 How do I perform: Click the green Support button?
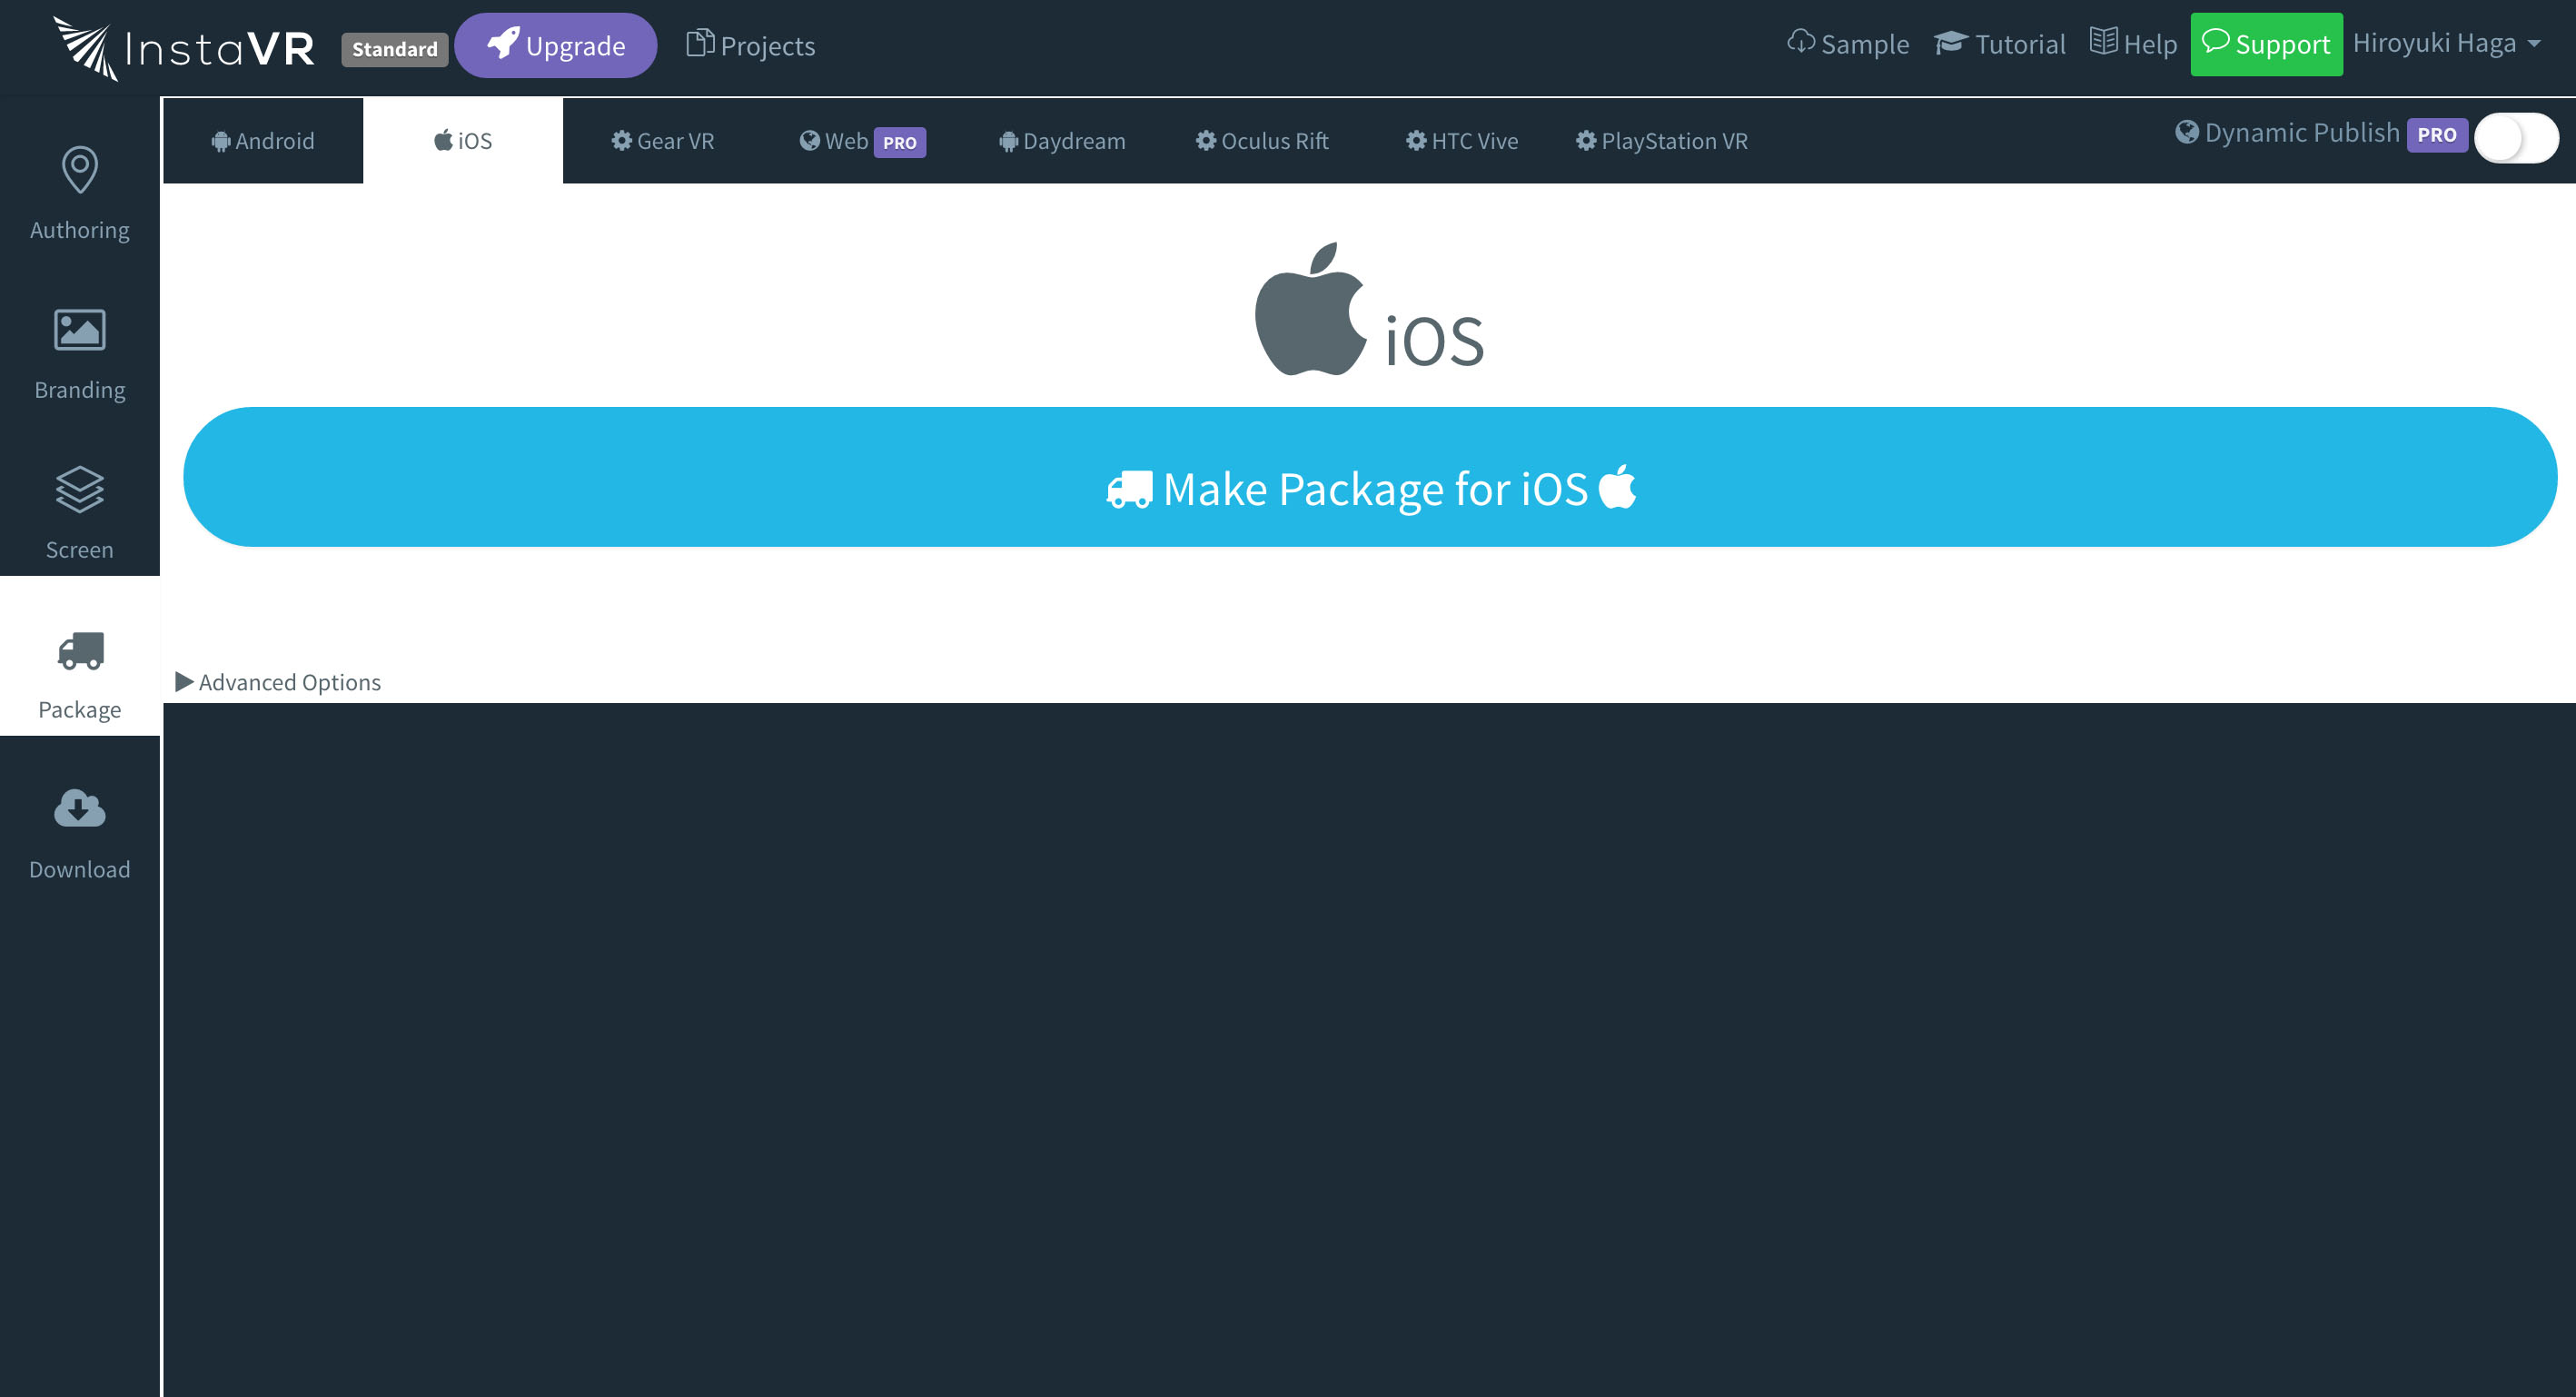tap(2266, 44)
